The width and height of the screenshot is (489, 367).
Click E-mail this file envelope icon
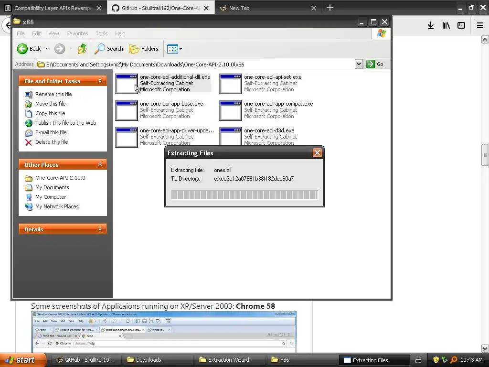point(29,133)
